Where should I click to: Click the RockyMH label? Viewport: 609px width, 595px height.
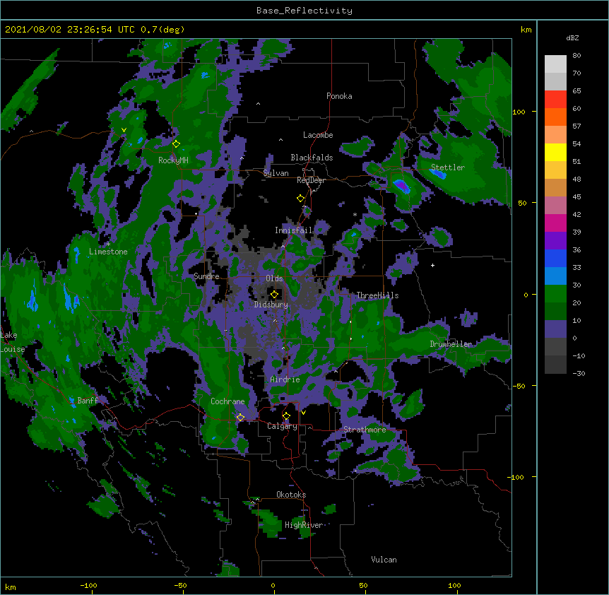[173, 160]
